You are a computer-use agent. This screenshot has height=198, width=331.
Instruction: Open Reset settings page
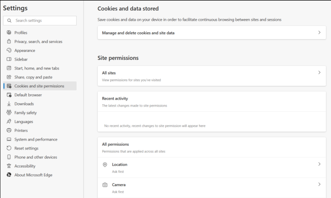(26, 148)
